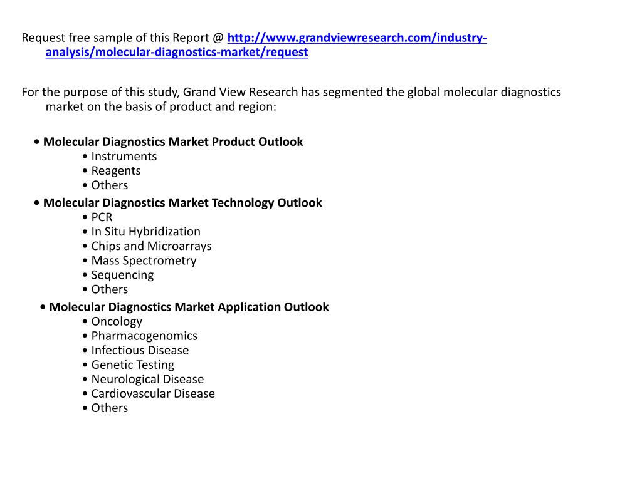Viewport: 642px width, 481px height.
Task: Select the 'PCR' bullet item
Action: pyautogui.click(x=102, y=217)
